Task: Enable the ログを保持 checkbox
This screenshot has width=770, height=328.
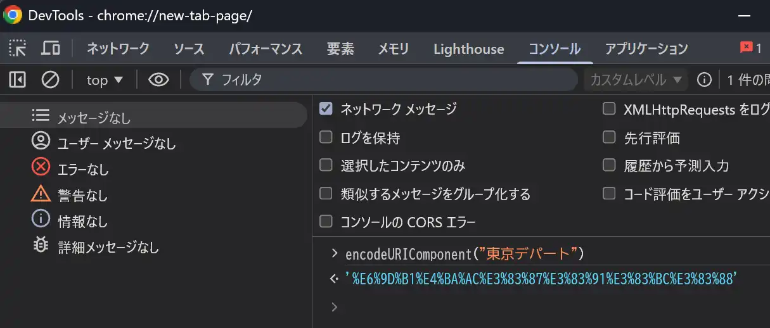Action: (x=326, y=137)
